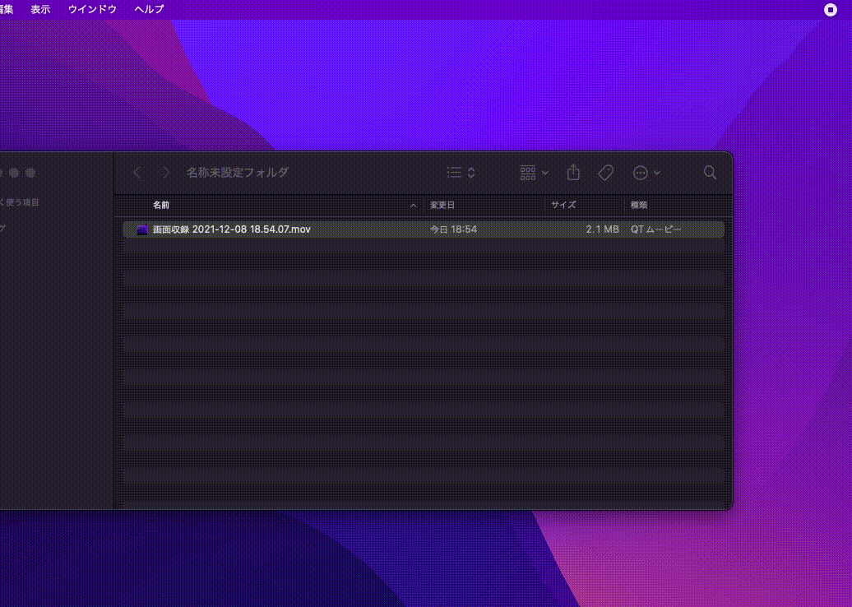Click the Finder search magnifier icon

tap(710, 173)
